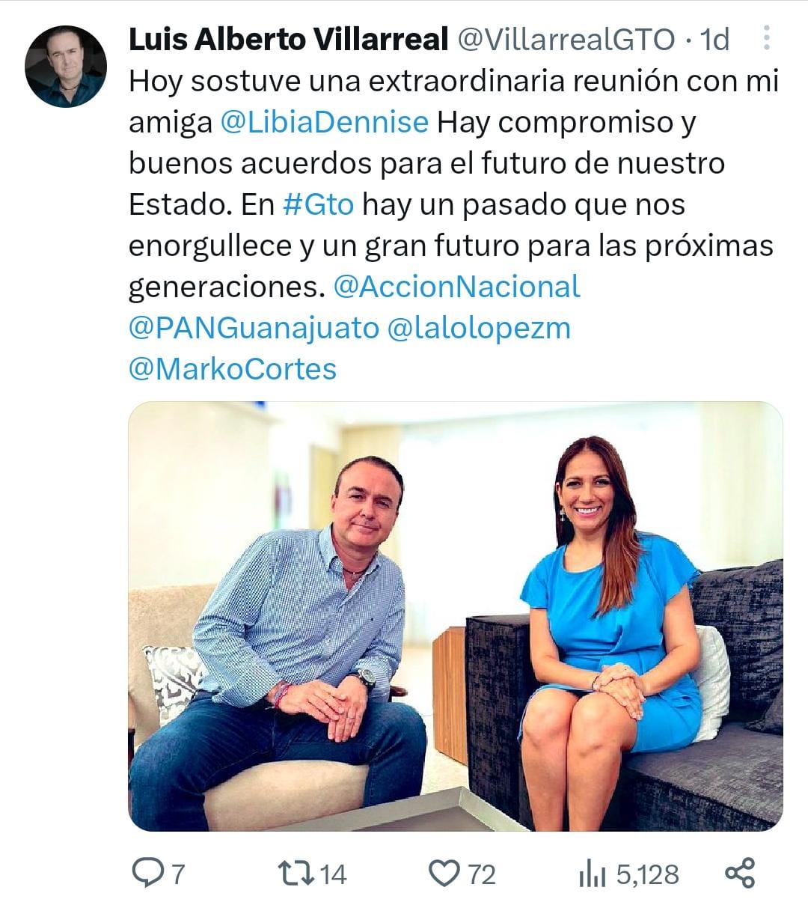Open the @lalolopezm mention
Viewport: 808px width, 905px height.
(479, 327)
